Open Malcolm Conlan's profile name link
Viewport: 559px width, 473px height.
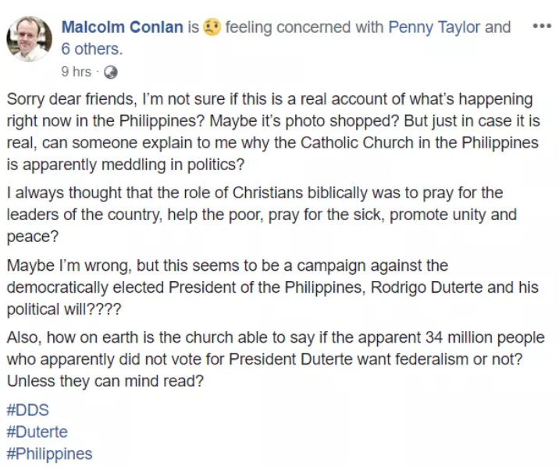pyautogui.click(x=122, y=27)
